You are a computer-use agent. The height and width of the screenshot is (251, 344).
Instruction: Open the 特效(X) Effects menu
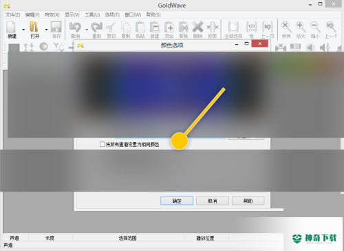pyautogui.click(x=52, y=15)
